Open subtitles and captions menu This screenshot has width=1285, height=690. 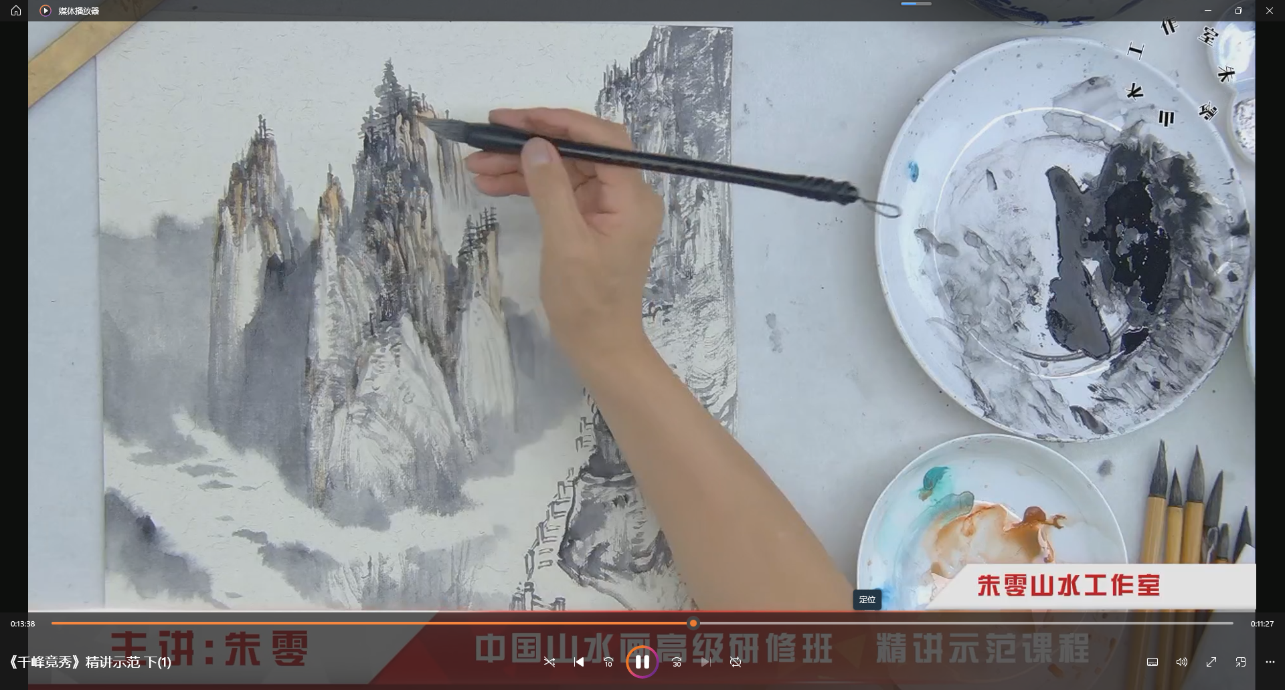1152,662
